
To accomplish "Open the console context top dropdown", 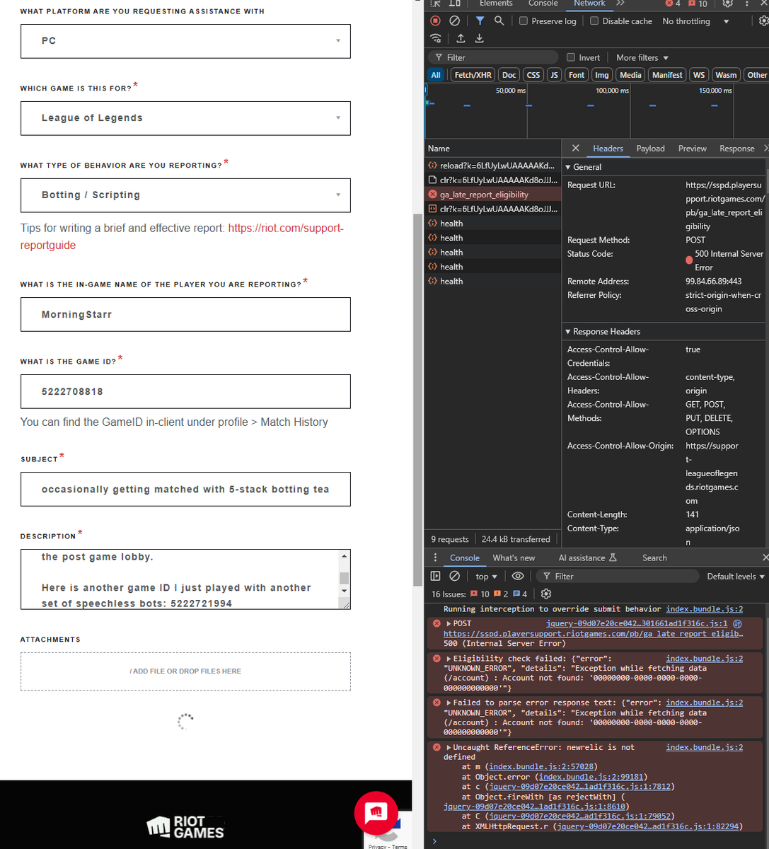I will (x=487, y=577).
